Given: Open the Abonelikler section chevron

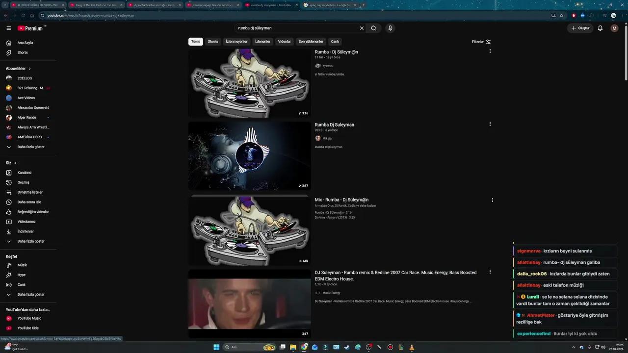Looking at the screenshot, I should click(30, 69).
